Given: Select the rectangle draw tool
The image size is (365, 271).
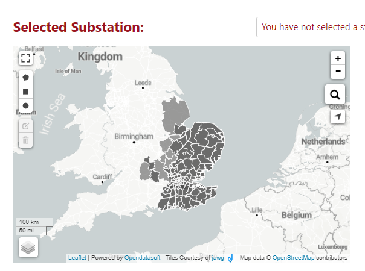Looking at the screenshot, I should pyautogui.click(x=25, y=92).
